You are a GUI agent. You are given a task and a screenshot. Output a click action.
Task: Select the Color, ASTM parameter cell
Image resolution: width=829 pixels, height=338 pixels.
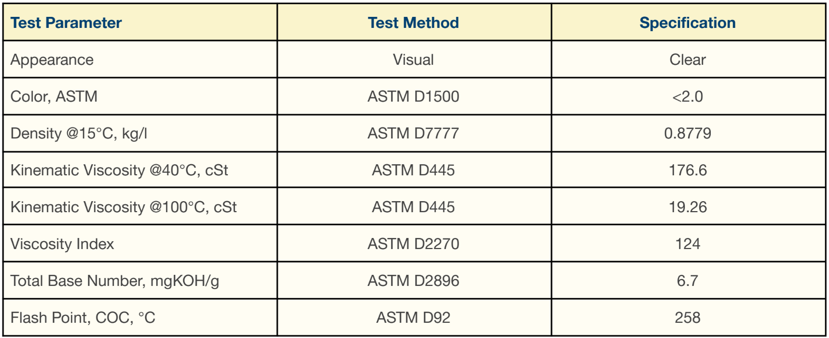click(54, 97)
